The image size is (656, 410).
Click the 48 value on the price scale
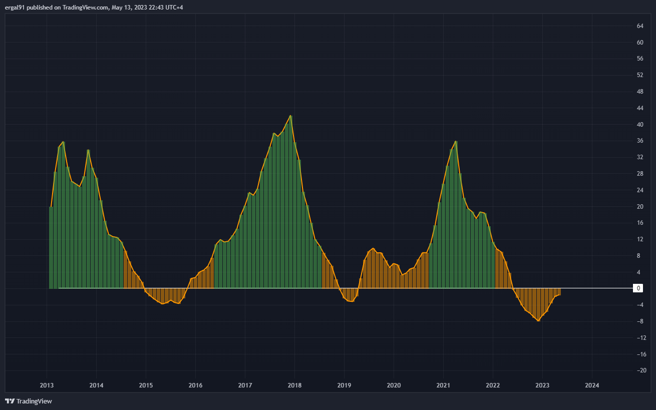(640, 92)
